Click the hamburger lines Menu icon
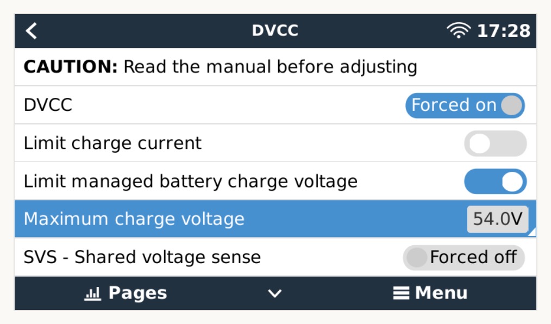 pyautogui.click(x=401, y=294)
